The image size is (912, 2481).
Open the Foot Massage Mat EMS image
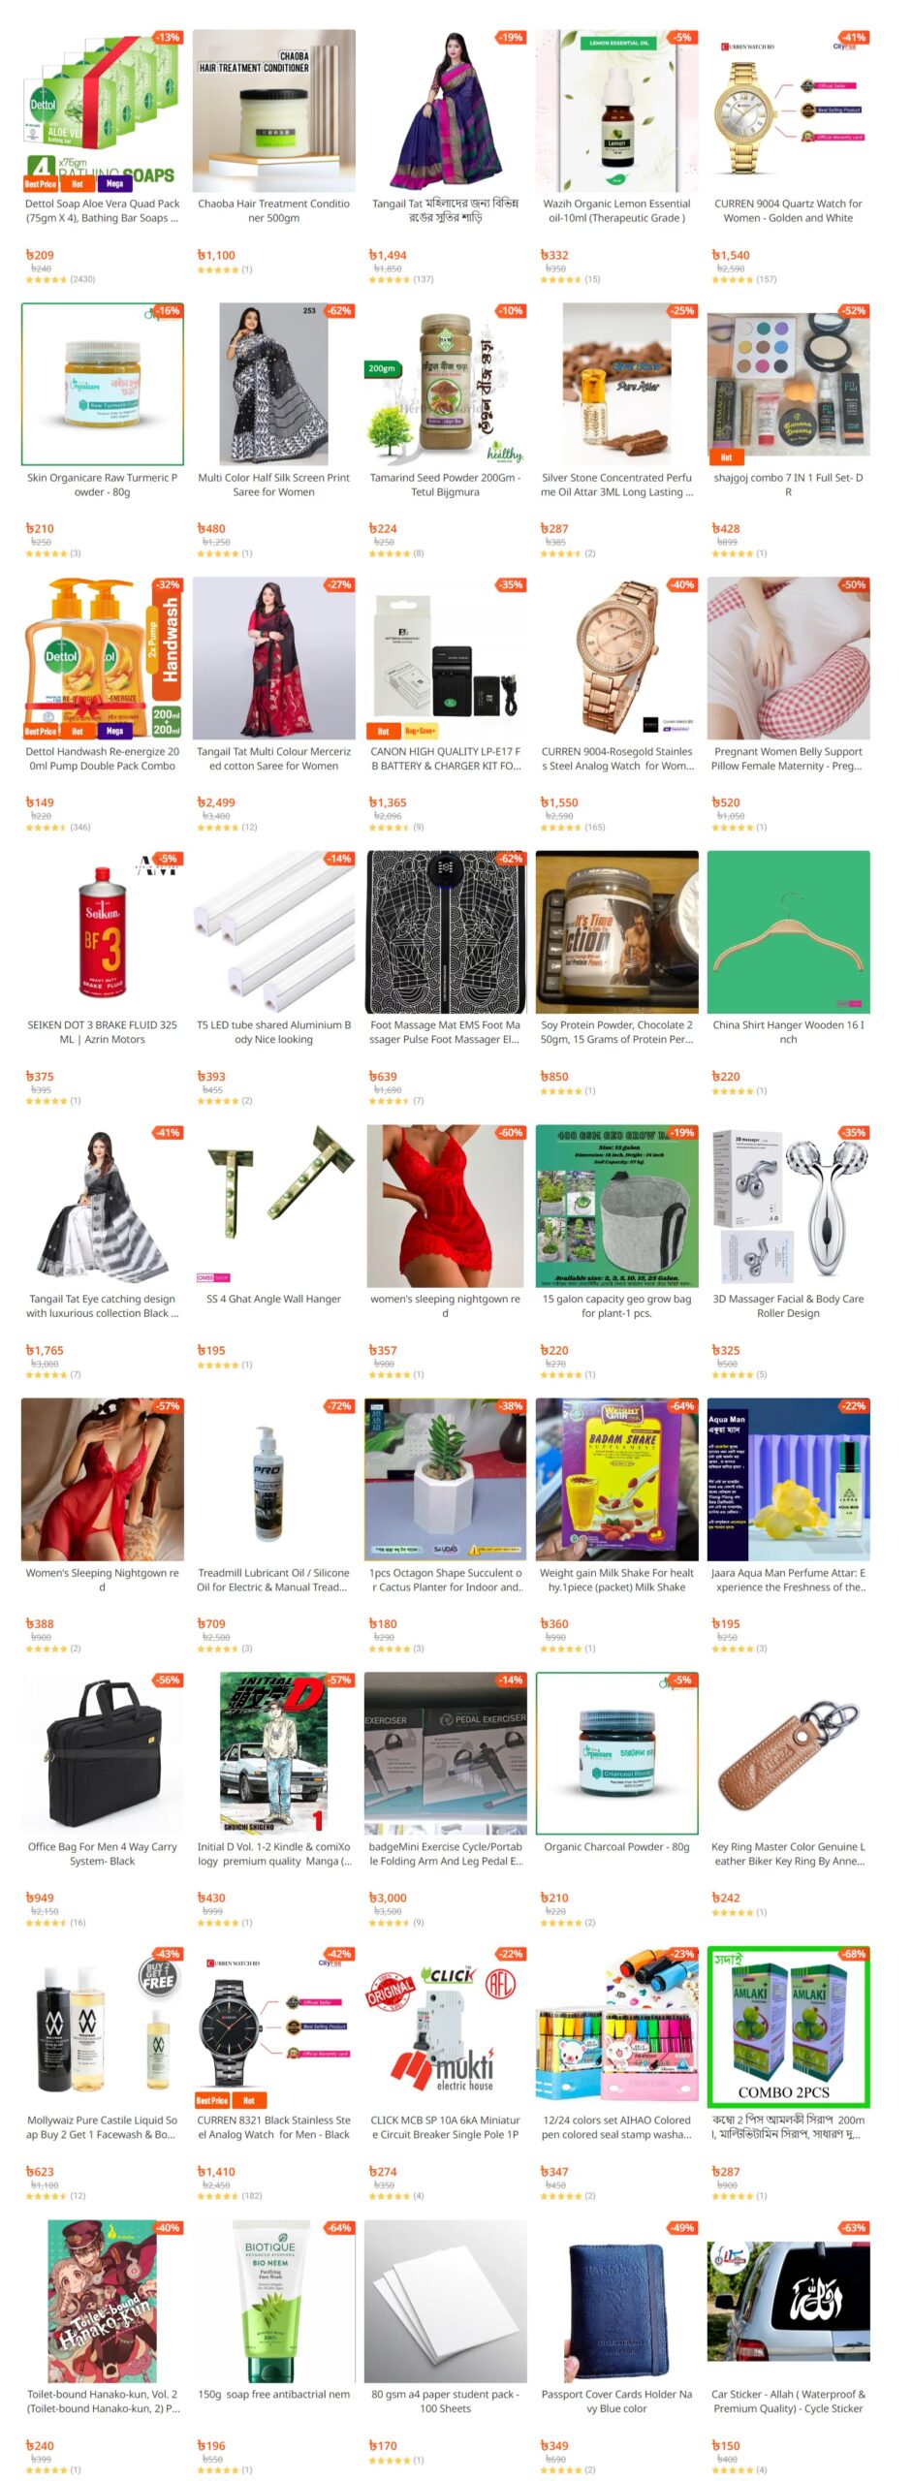point(445,931)
